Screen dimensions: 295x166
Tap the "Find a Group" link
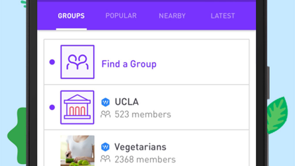click(x=129, y=64)
